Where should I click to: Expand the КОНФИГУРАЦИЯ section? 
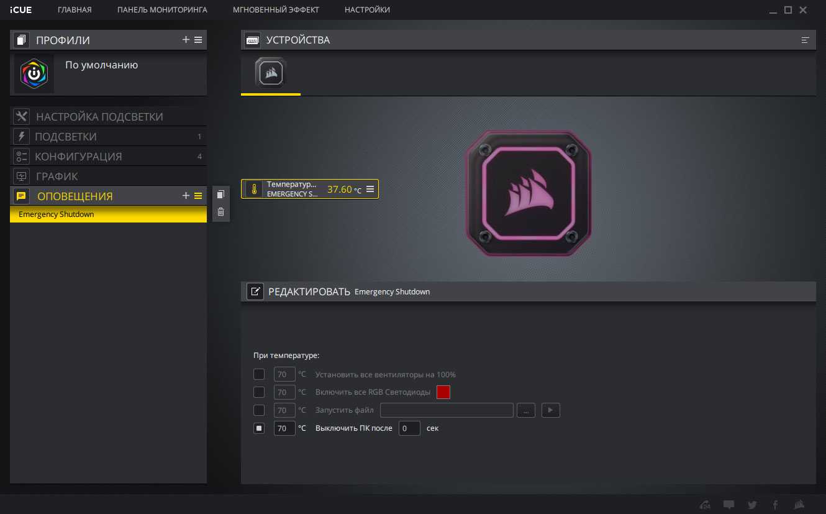(78, 157)
